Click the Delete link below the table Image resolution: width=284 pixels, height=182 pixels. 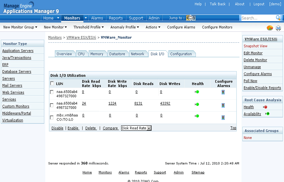pos(91,128)
